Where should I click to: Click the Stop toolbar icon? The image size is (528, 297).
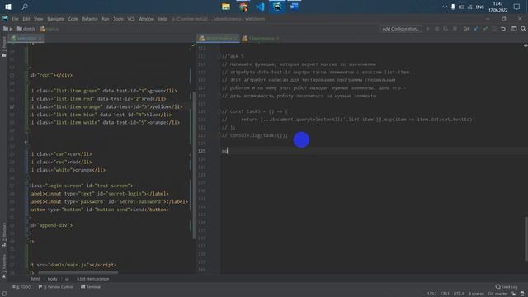pos(455,29)
